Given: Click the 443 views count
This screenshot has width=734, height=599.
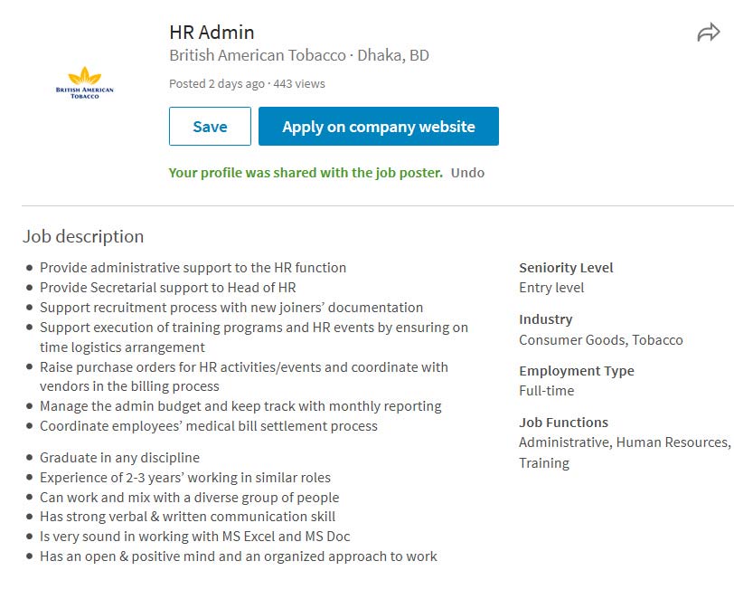Looking at the screenshot, I should 299,84.
